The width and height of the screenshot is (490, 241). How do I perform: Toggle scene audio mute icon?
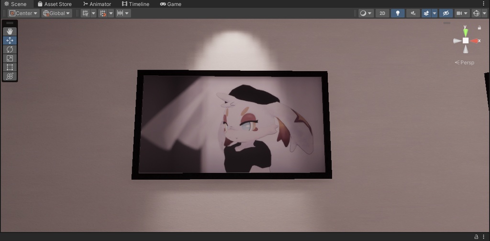tap(413, 13)
